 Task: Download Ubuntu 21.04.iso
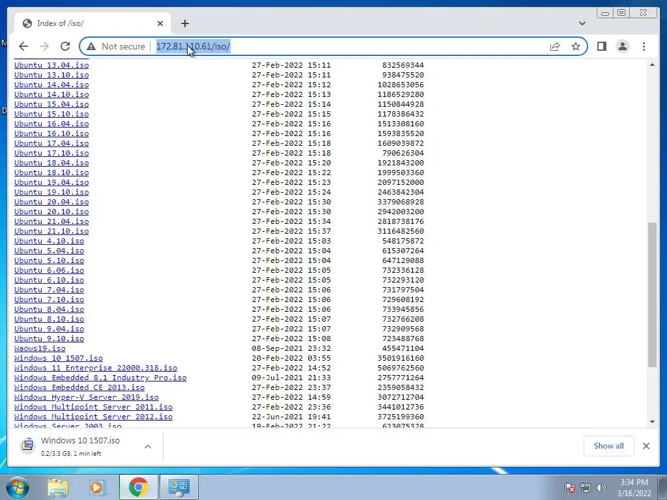(51, 221)
